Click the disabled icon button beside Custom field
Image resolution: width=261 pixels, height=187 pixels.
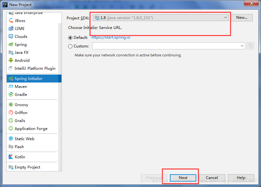(250, 46)
